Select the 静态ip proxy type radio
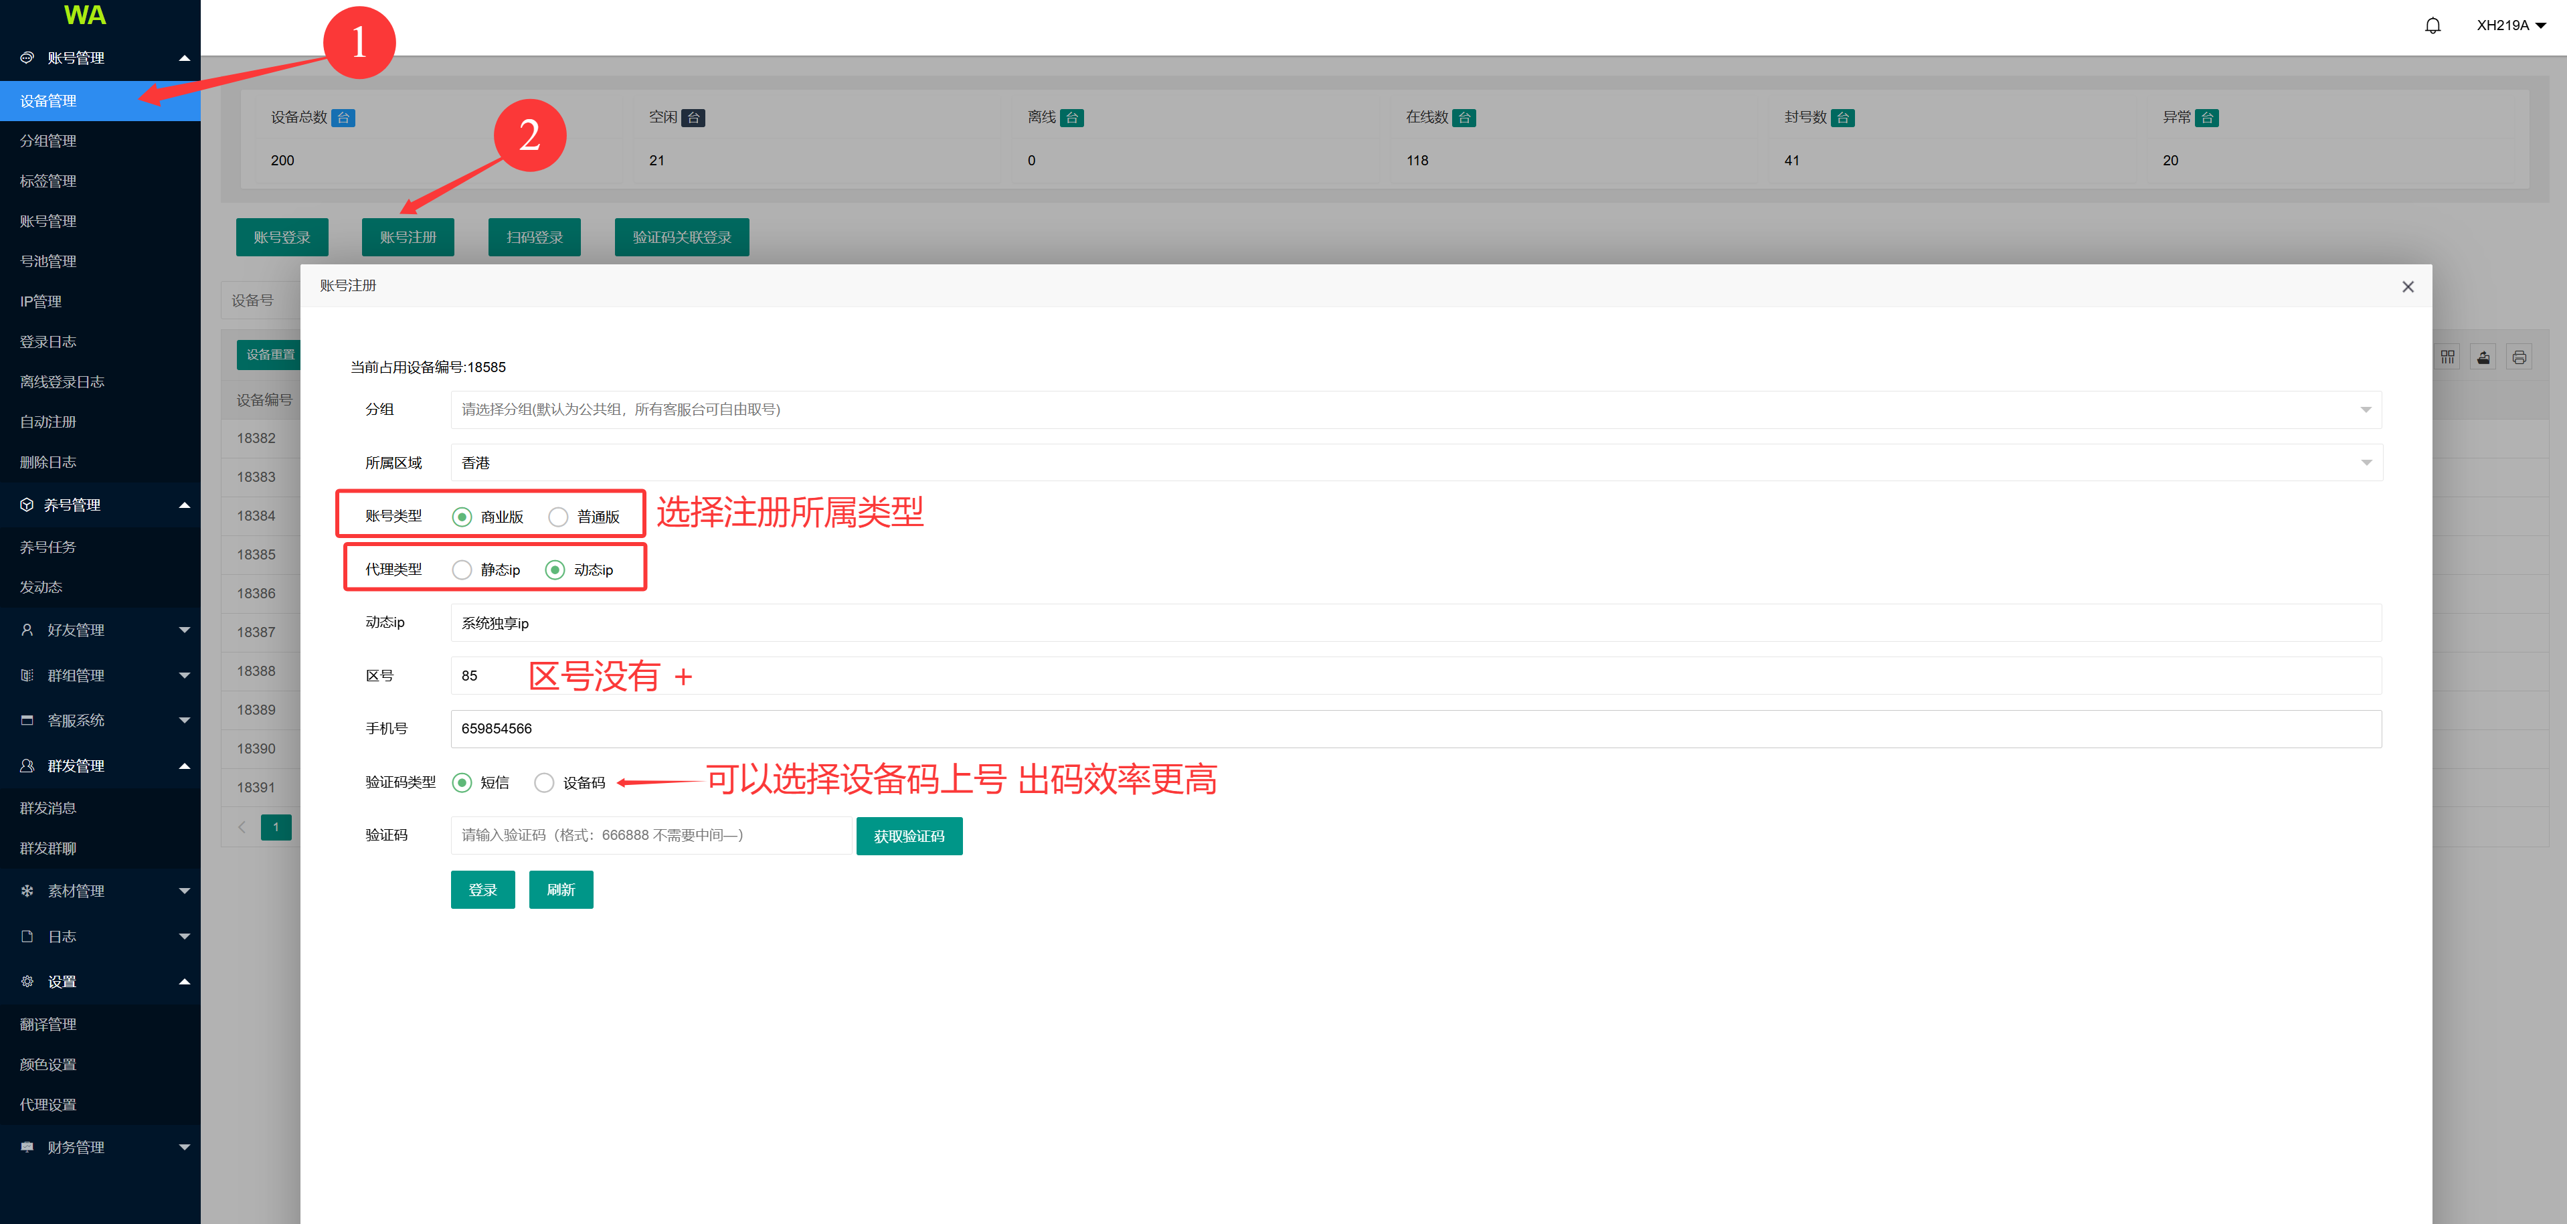The height and width of the screenshot is (1224, 2567). pos(461,570)
